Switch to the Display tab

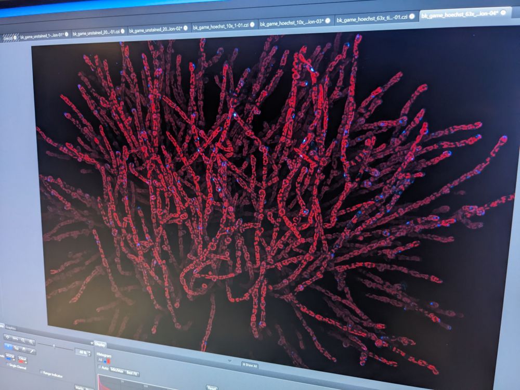100,344
